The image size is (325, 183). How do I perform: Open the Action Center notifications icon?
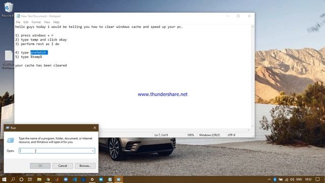(318, 179)
